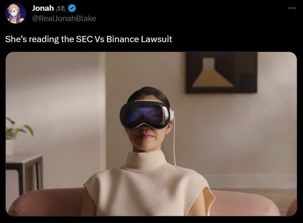The image size is (303, 223).
Task: Click the white headset cable
Action: point(174,142)
